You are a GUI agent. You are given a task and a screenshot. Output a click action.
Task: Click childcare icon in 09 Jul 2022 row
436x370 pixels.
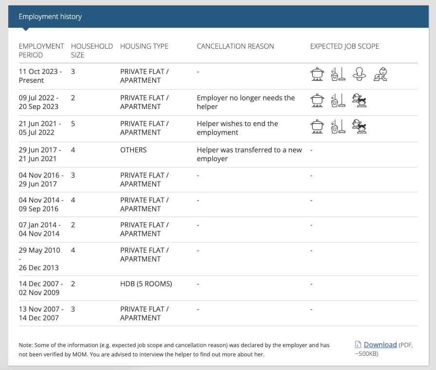[x=359, y=100]
